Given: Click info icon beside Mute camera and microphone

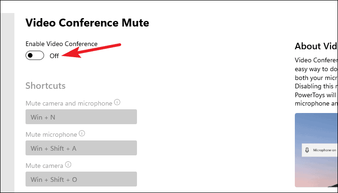Looking at the screenshot, I should pos(117,102).
